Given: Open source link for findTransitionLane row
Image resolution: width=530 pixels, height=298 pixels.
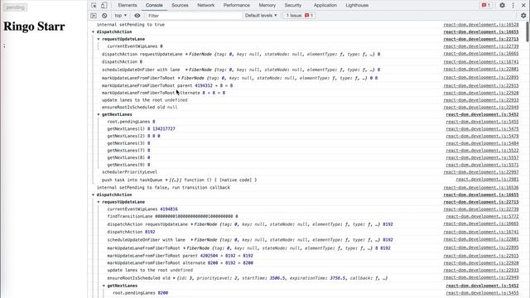Looking at the screenshot, I should pos(482,217).
